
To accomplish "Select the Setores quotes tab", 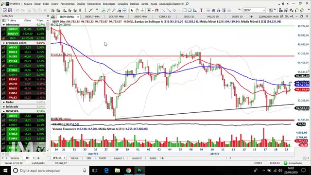I will pyautogui.click(x=15, y=158).
